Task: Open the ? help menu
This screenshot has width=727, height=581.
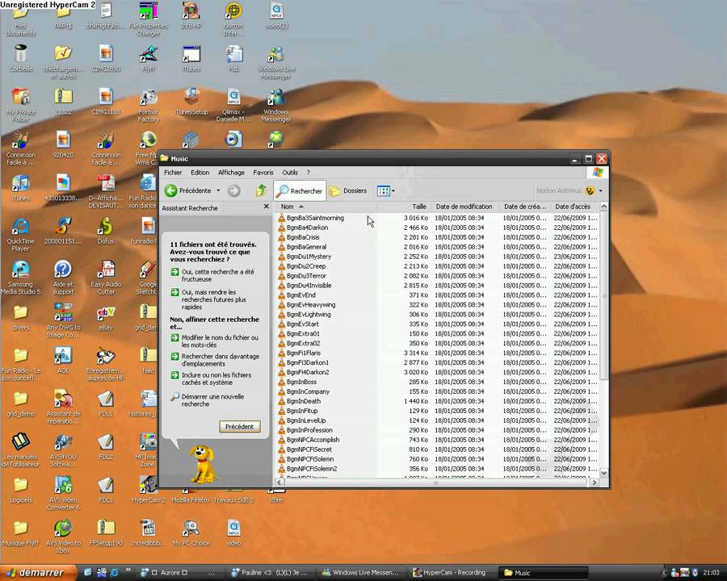Action: pyautogui.click(x=308, y=173)
